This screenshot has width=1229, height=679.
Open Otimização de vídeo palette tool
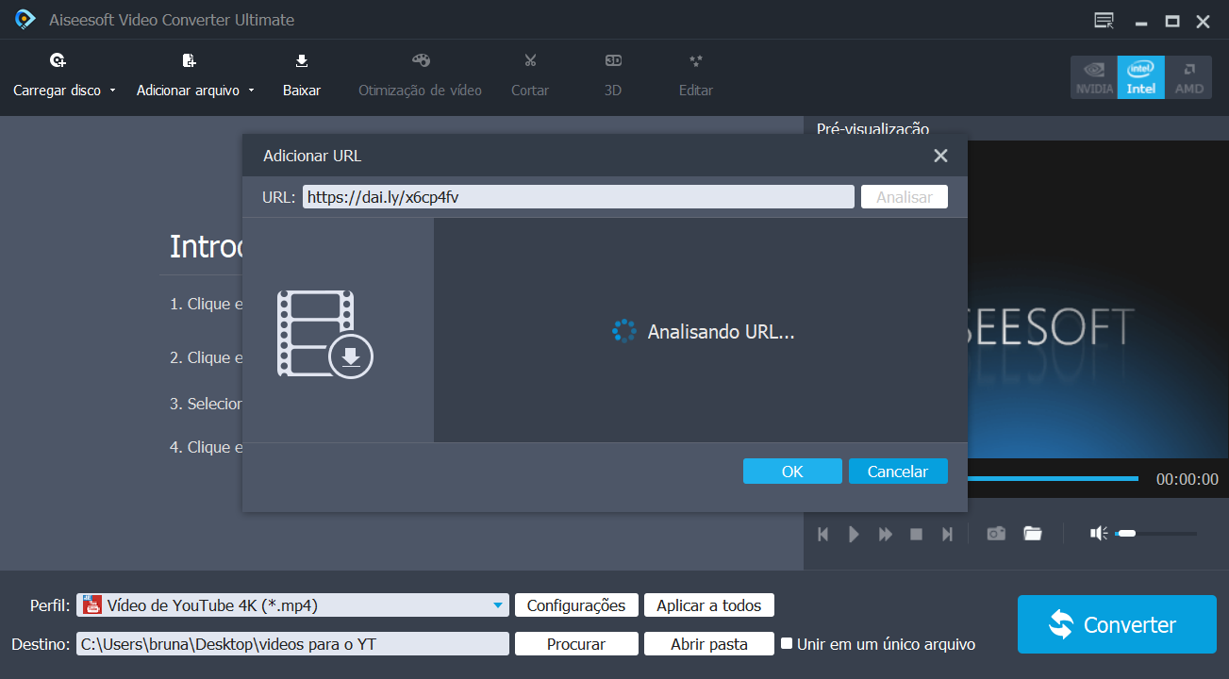[420, 75]
